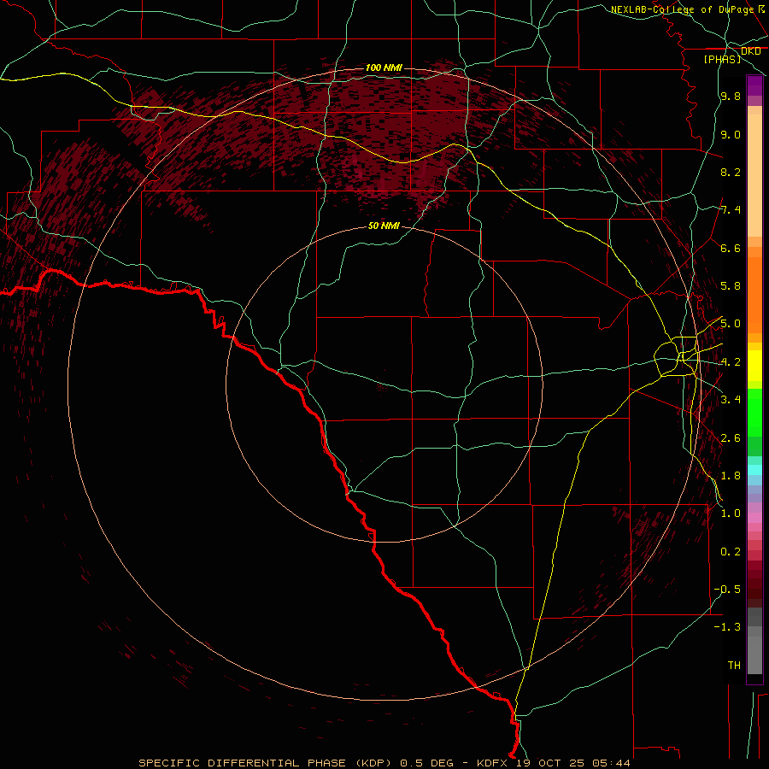The height and width of the screenshot is (769, 769).
Task: Click the 1.8 value on the color scale
Action: pyautogui.click(x=731, y=476)
